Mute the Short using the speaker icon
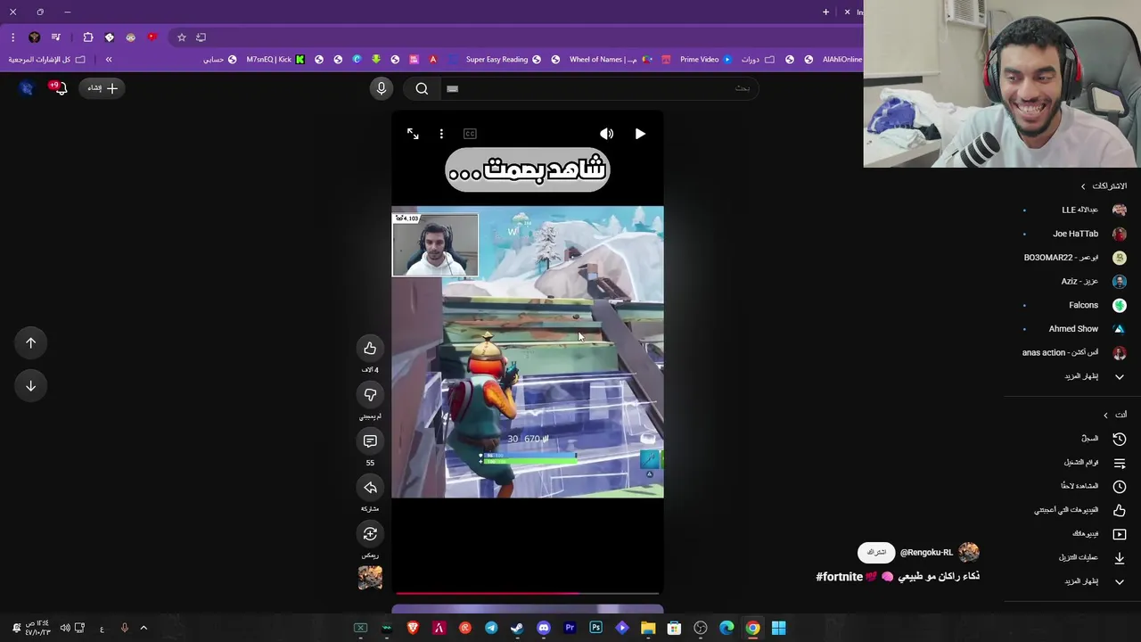The height and width of the screenshot is (642, 1141). pyautogui.click(x=606, y=134)
